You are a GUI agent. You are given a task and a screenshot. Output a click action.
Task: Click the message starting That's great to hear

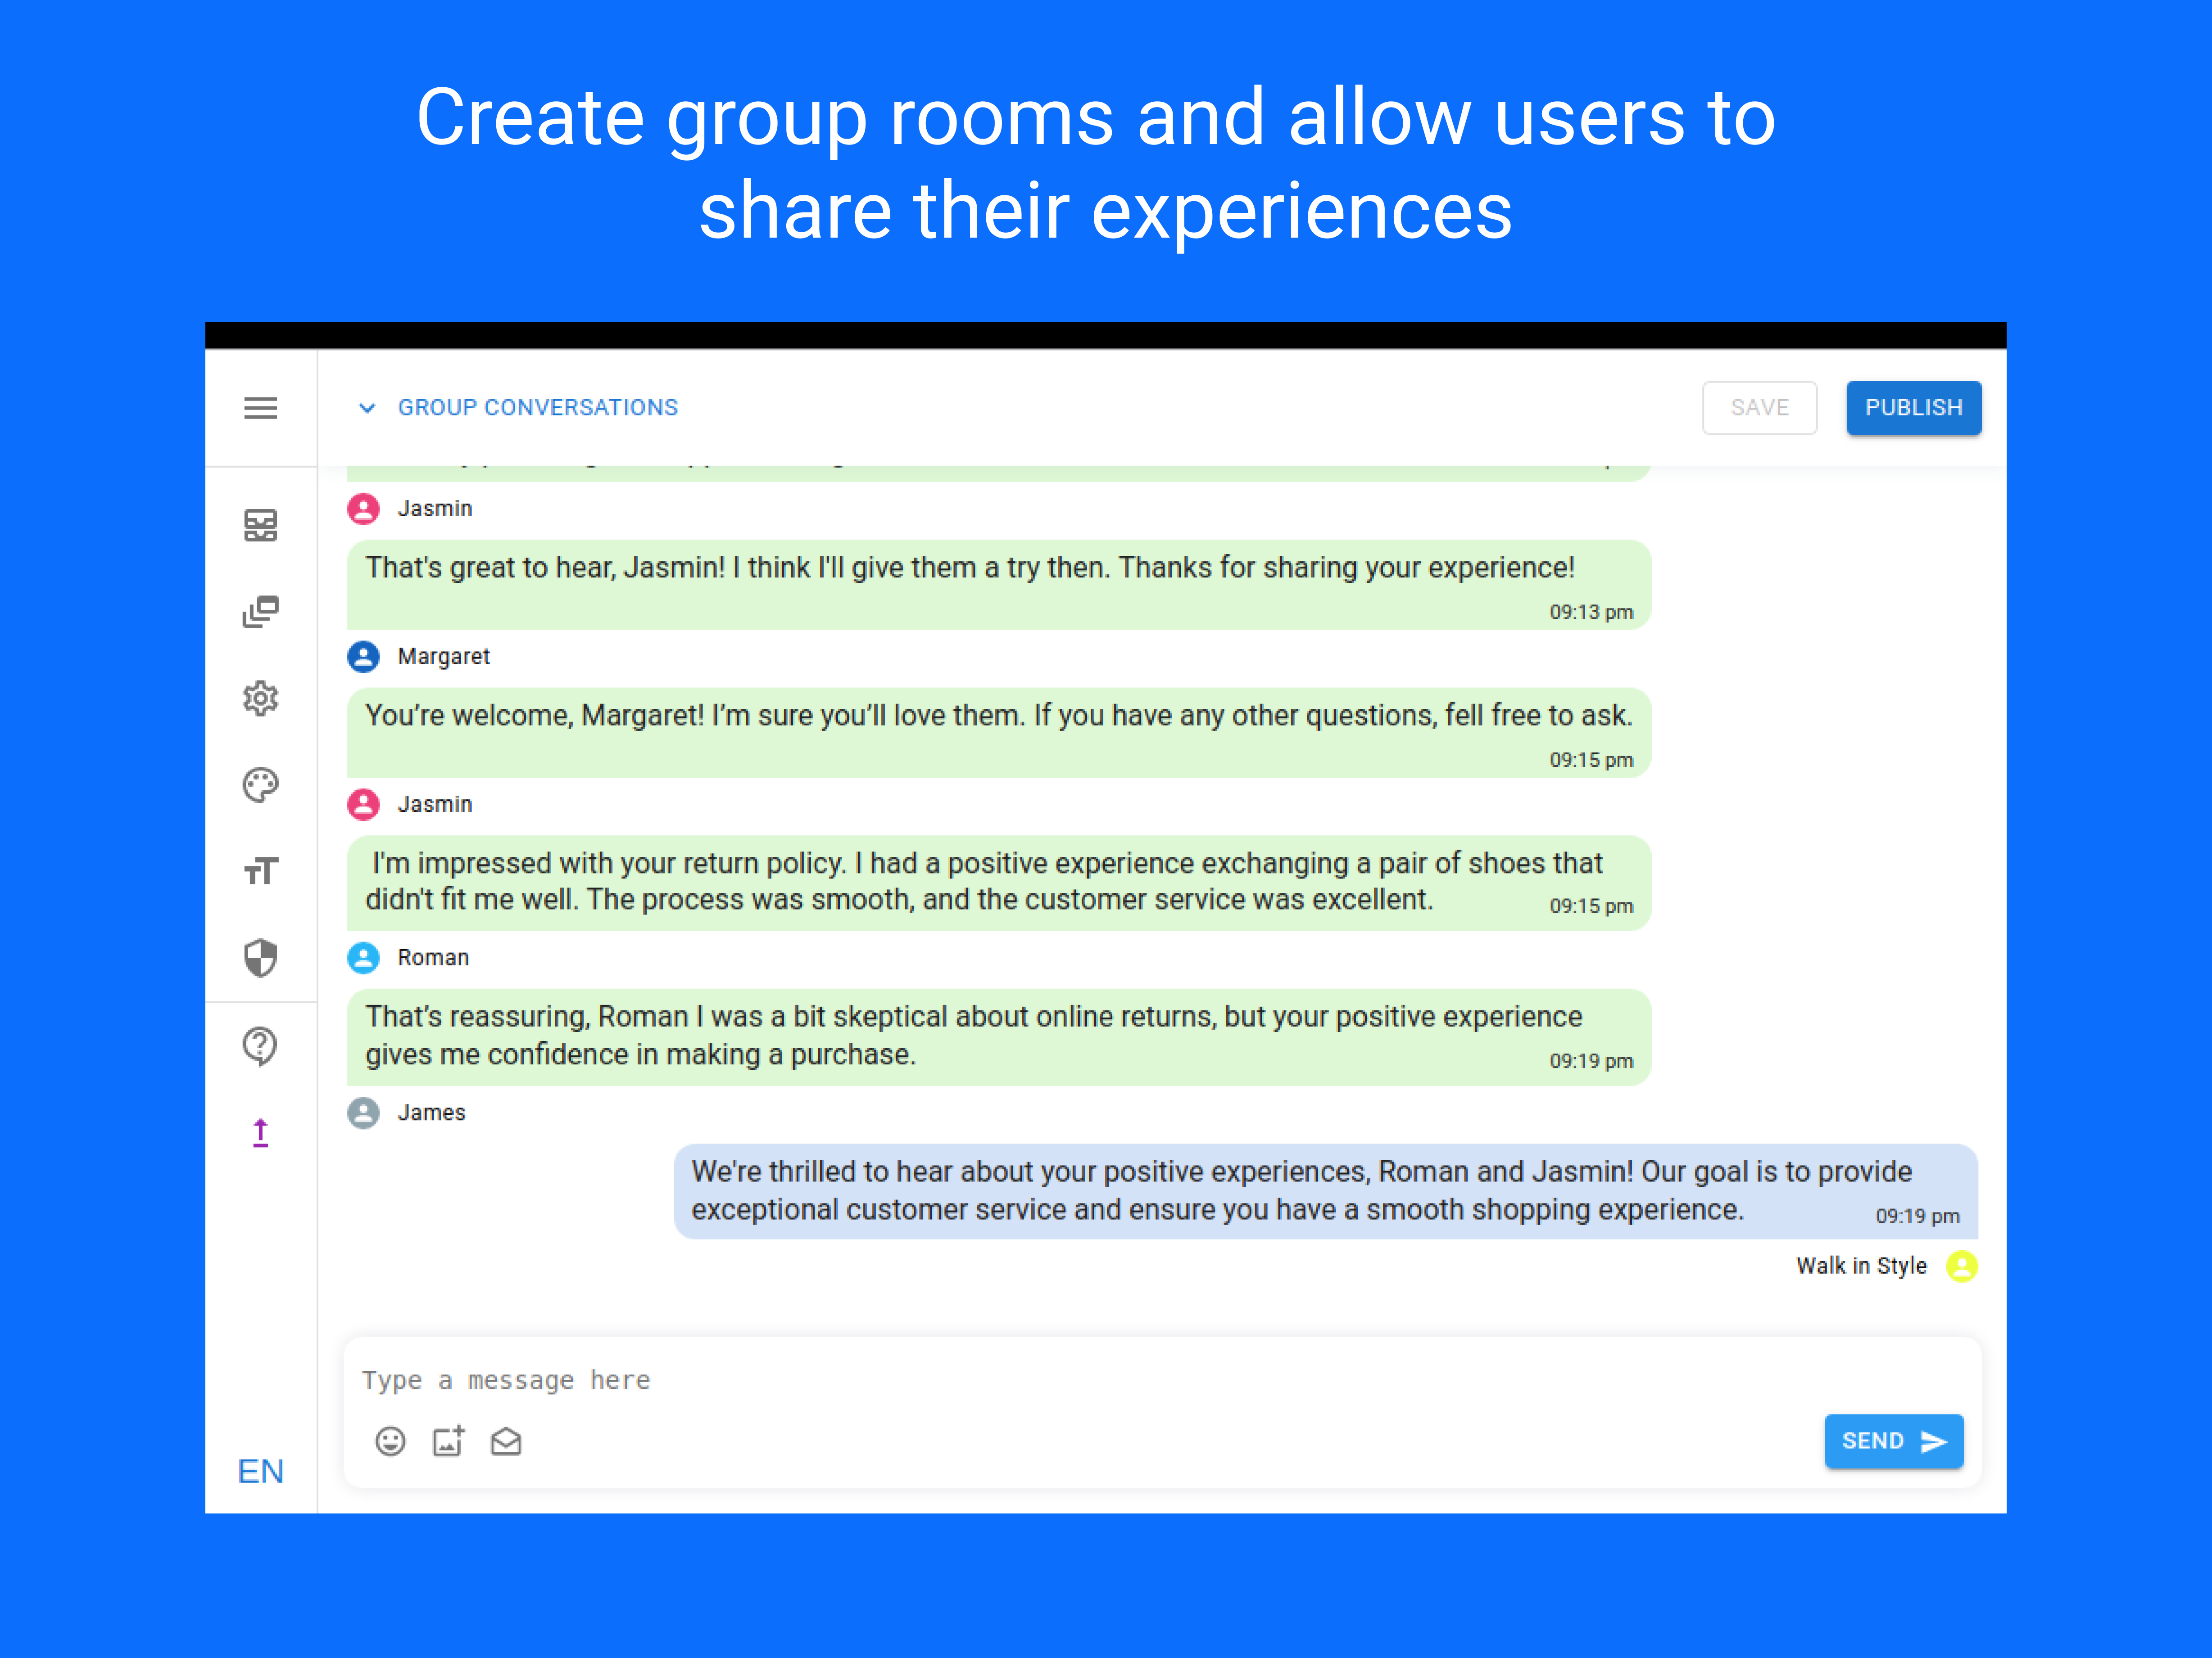(998, 585)
